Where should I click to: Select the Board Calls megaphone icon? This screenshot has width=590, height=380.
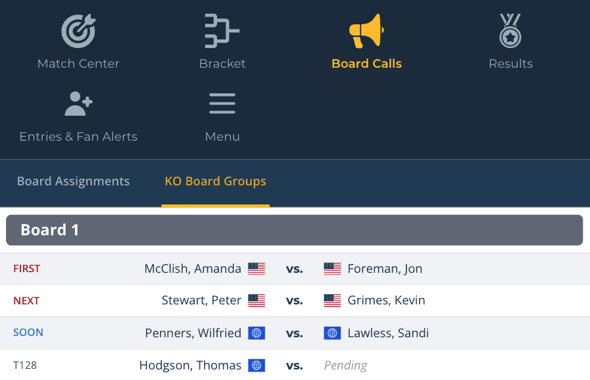coord(366,31)
